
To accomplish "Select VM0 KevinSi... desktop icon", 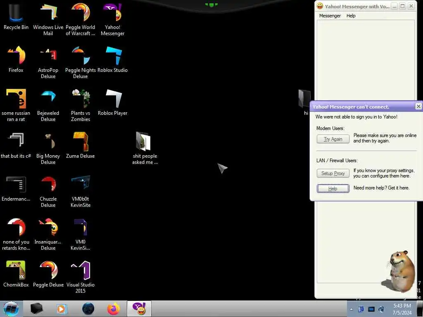I will (x=81, y=234).
